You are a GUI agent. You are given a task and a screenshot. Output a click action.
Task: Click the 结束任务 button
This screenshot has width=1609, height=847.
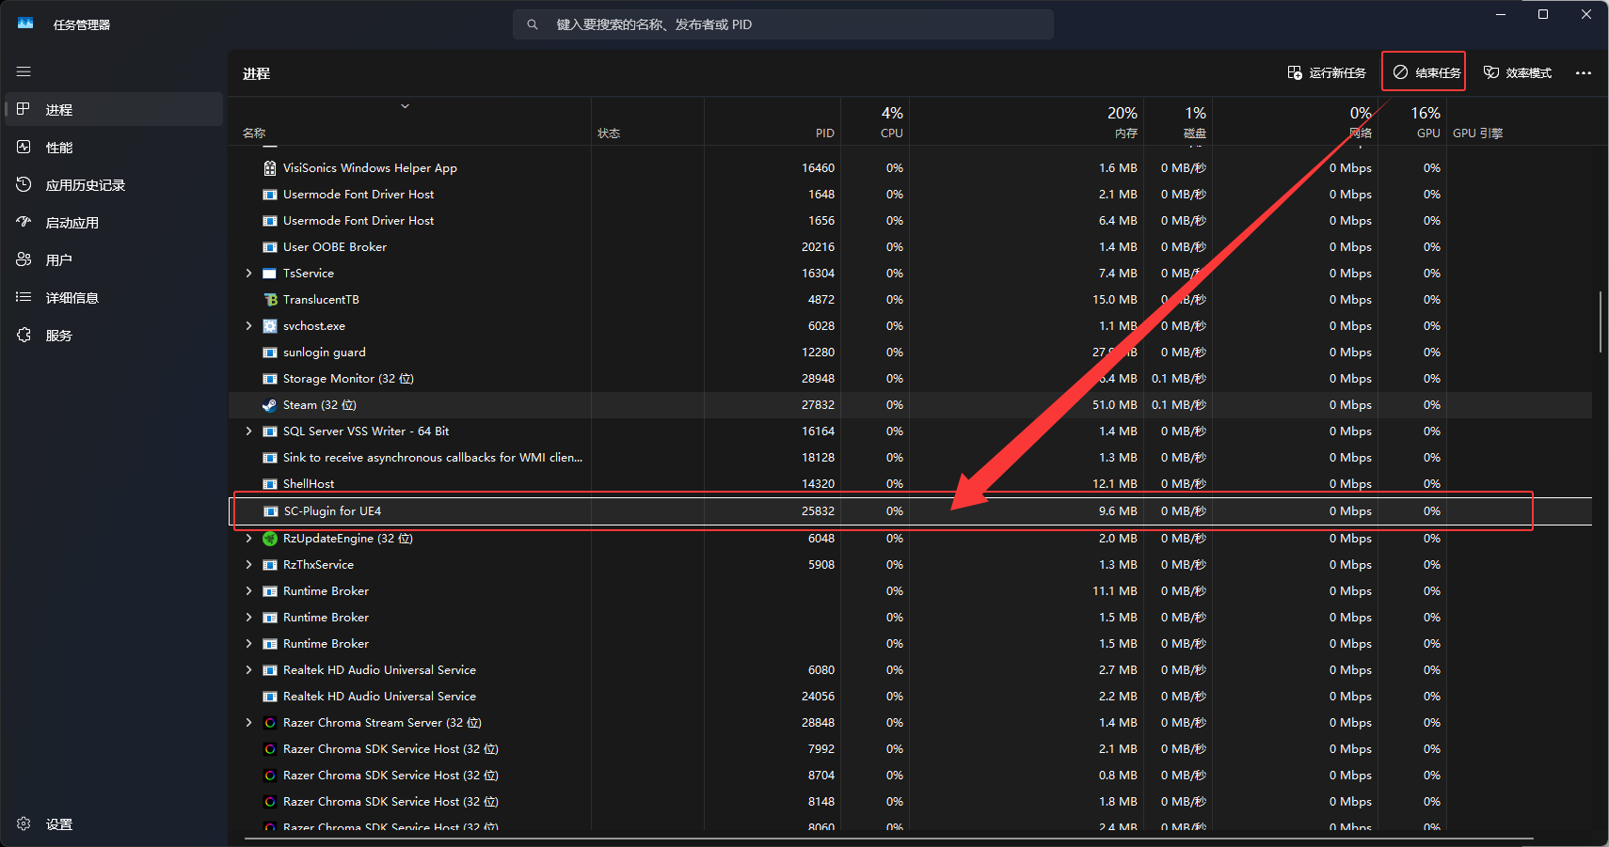1426,72
